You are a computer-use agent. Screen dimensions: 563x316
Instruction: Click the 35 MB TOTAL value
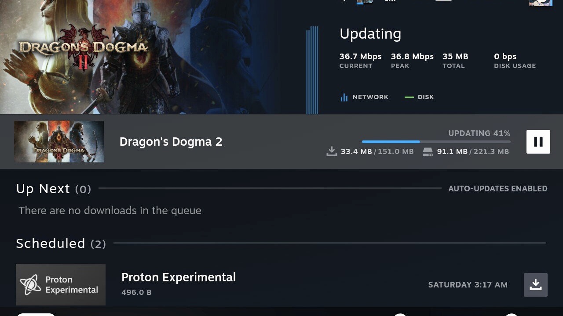(x=455, y=57)
